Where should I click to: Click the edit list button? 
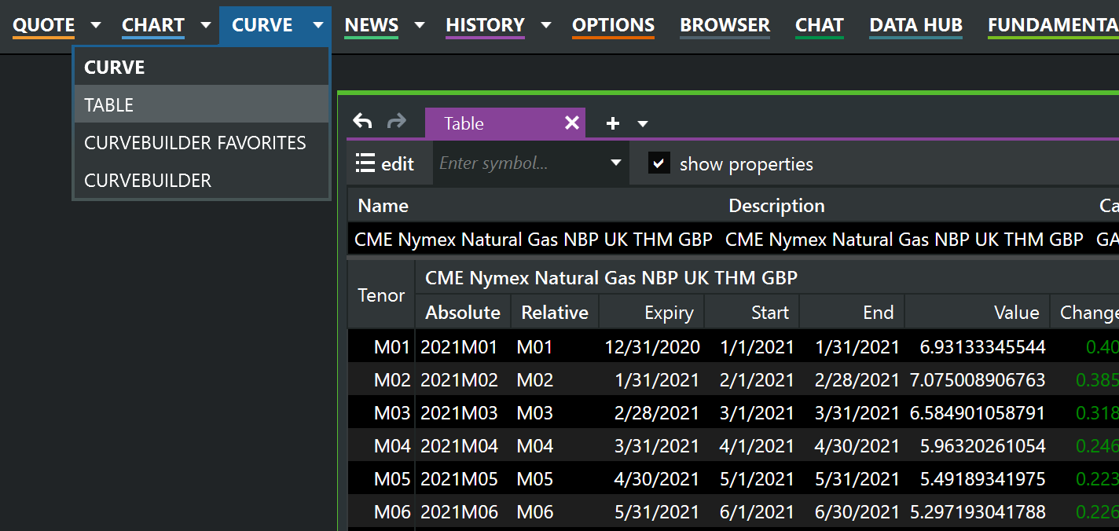[x=385, y=163]
